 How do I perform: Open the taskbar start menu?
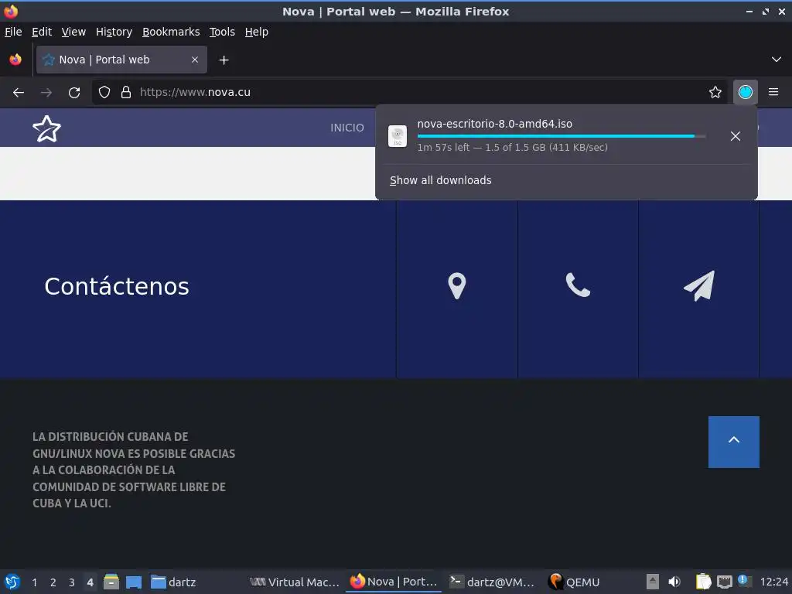(x=12, y=582)
